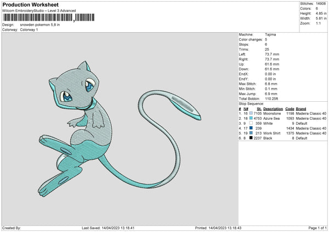The width and height of the screenshot is (329, 232).
Task: Click the 'Stop Sequence:' label
Action: [x=251, y=104]
